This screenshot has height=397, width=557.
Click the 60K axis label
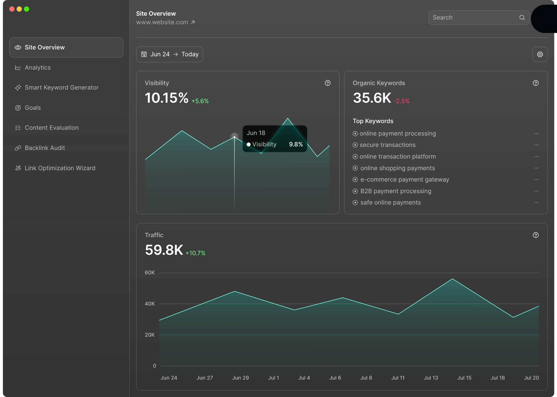(x=150, y=273)
